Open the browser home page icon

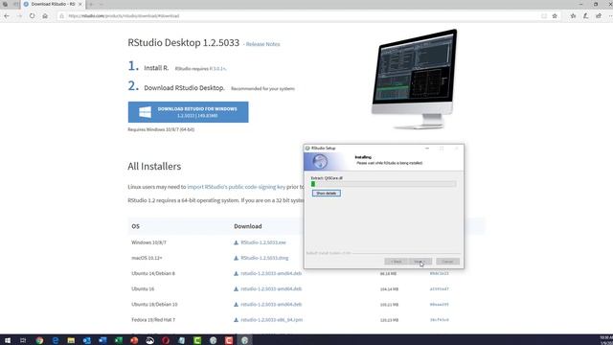pyautogui.click(x=45, y=16)
